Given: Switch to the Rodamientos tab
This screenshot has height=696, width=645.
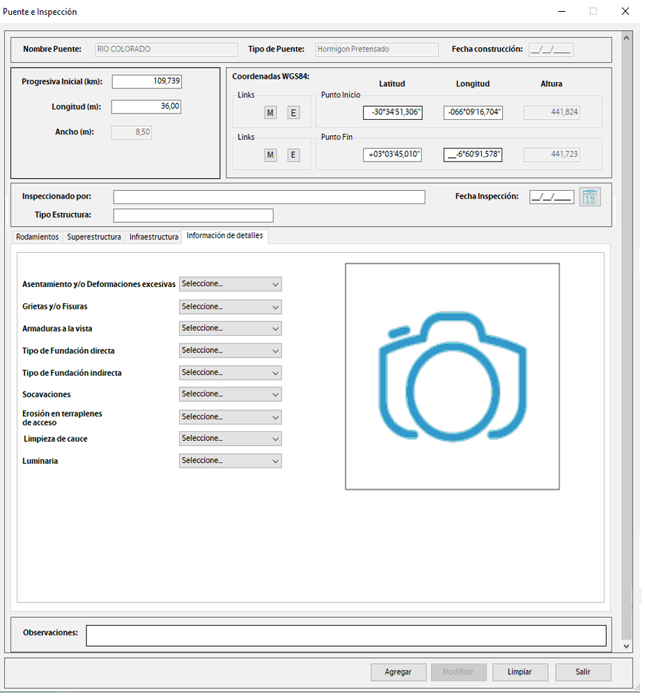Looking at the screenshot, I should coord(38,237).
